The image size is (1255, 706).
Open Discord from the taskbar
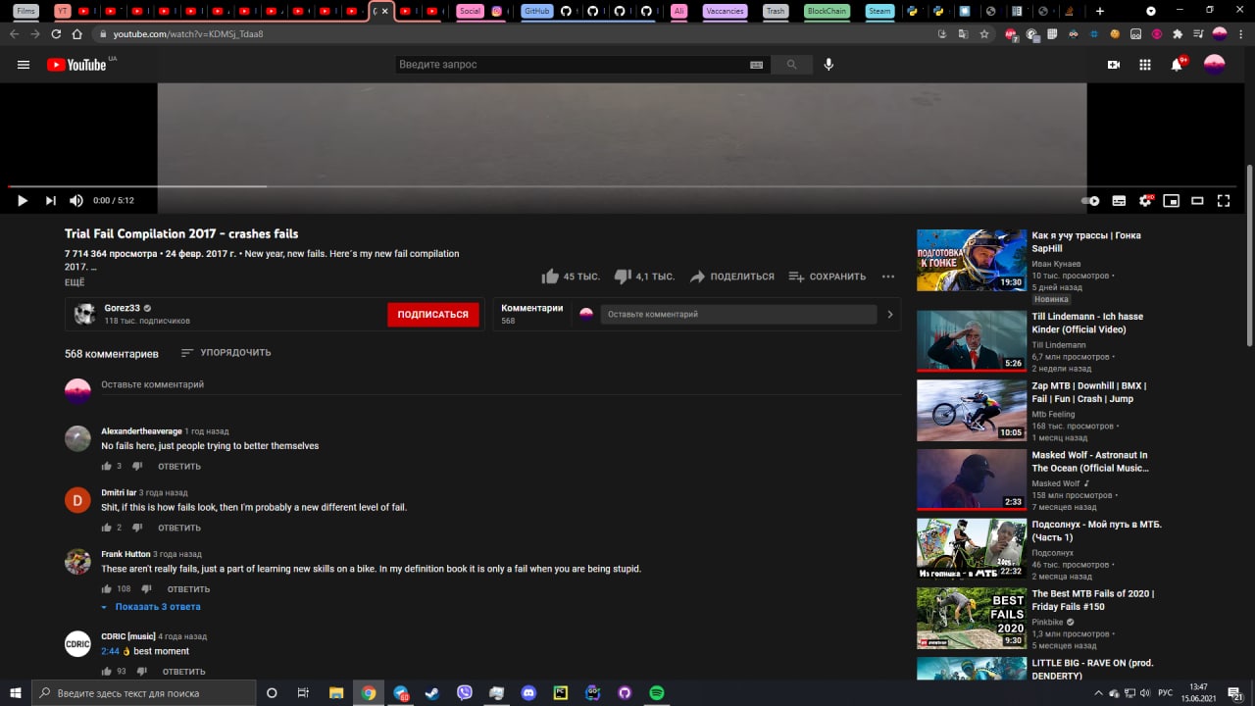529,693
